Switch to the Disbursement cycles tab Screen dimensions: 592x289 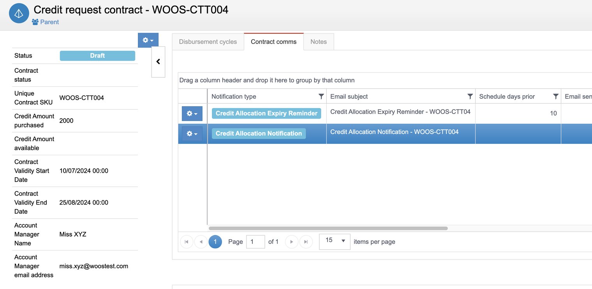pos(208,42)
